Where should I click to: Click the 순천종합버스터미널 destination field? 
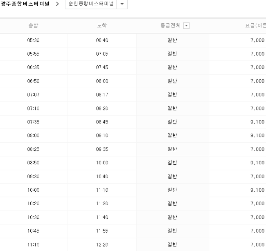91,4
